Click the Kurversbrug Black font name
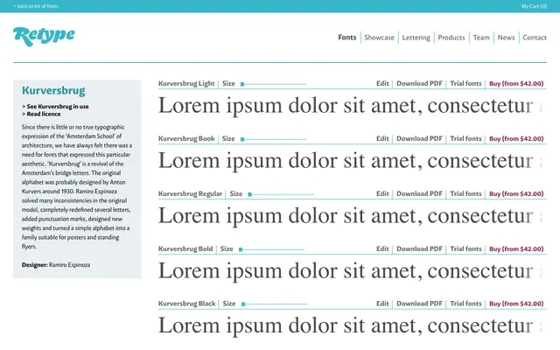 pos(186,304)
